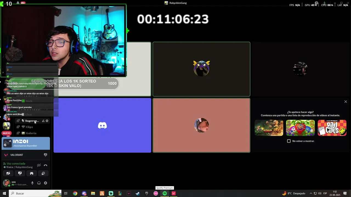351x197 pixels.
Task: Select the dim avatar participant tile
Action: [301, 69]
